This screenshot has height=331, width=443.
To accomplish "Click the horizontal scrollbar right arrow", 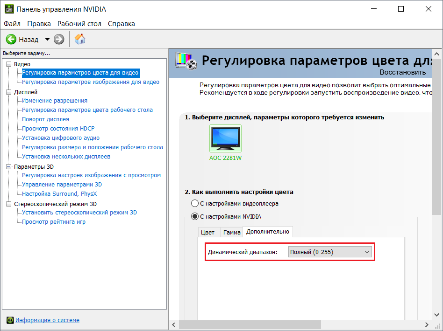I will (x=427, y=324).
